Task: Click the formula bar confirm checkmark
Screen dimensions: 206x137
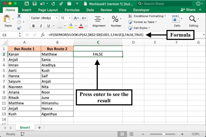Action: click(x=35, y=35)
